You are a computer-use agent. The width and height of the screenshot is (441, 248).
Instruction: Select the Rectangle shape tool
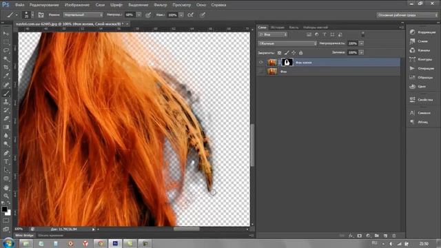(x=6, y=178)
